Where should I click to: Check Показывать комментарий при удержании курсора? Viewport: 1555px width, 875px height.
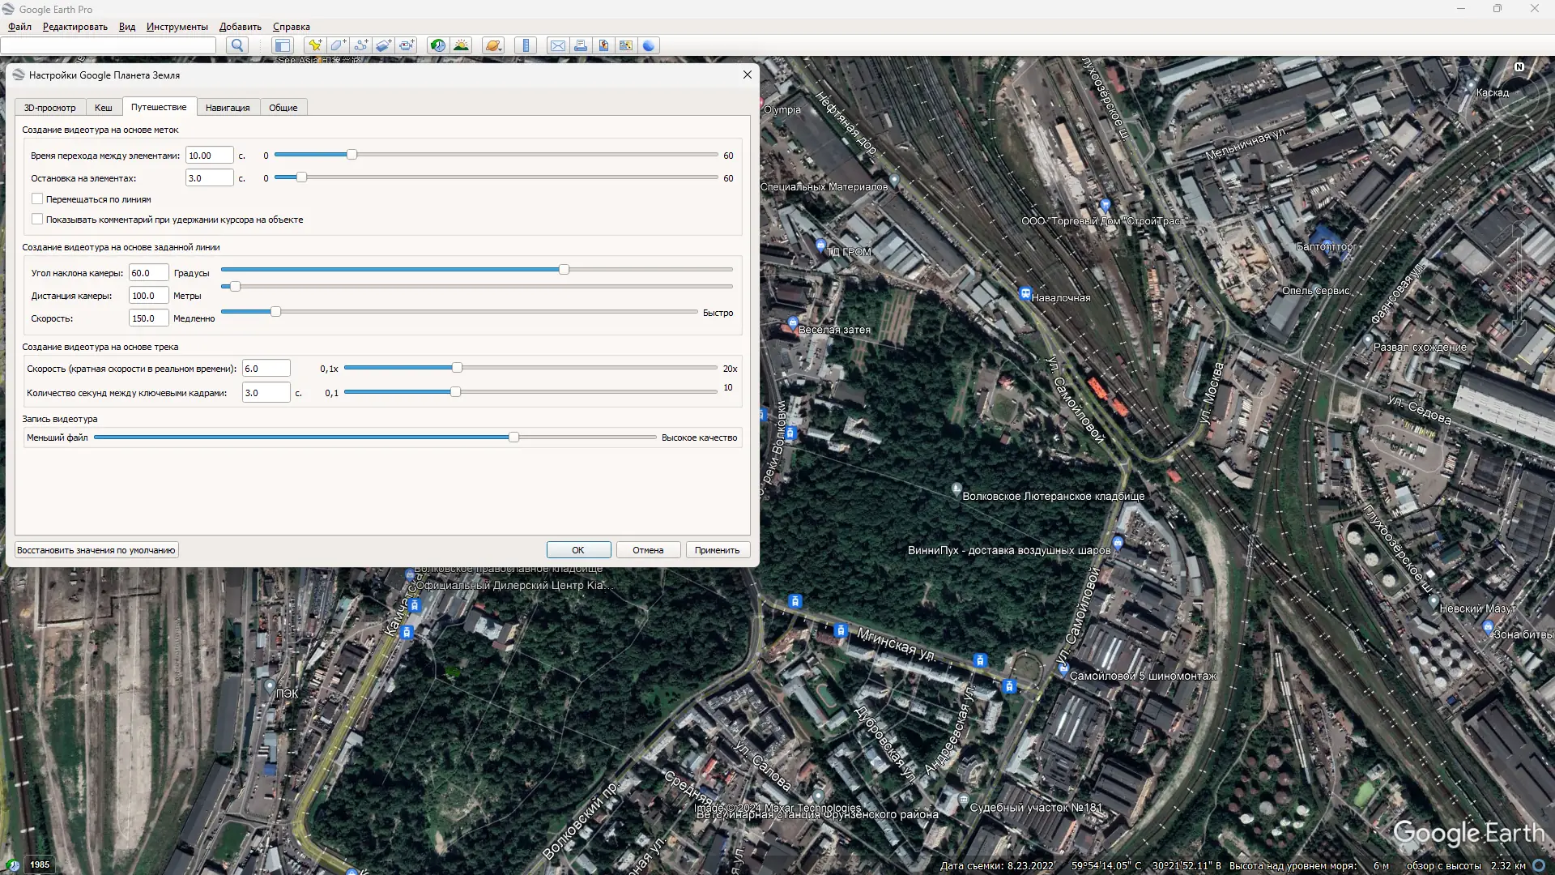click(x=37, y=219)
